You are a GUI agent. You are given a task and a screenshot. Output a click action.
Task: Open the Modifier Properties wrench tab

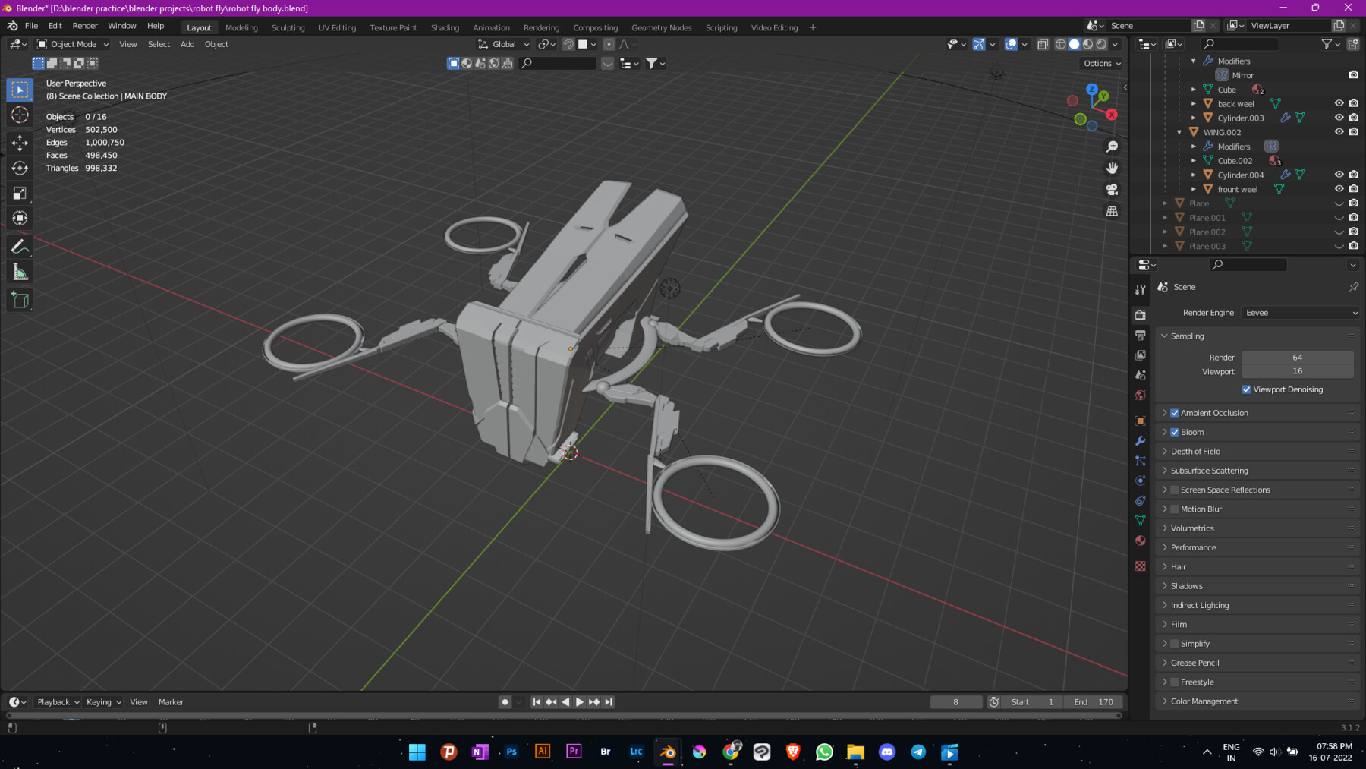click(x=1140, y=441)
